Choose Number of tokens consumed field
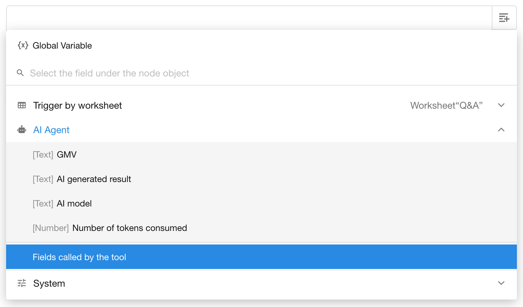 pos(129,228)
